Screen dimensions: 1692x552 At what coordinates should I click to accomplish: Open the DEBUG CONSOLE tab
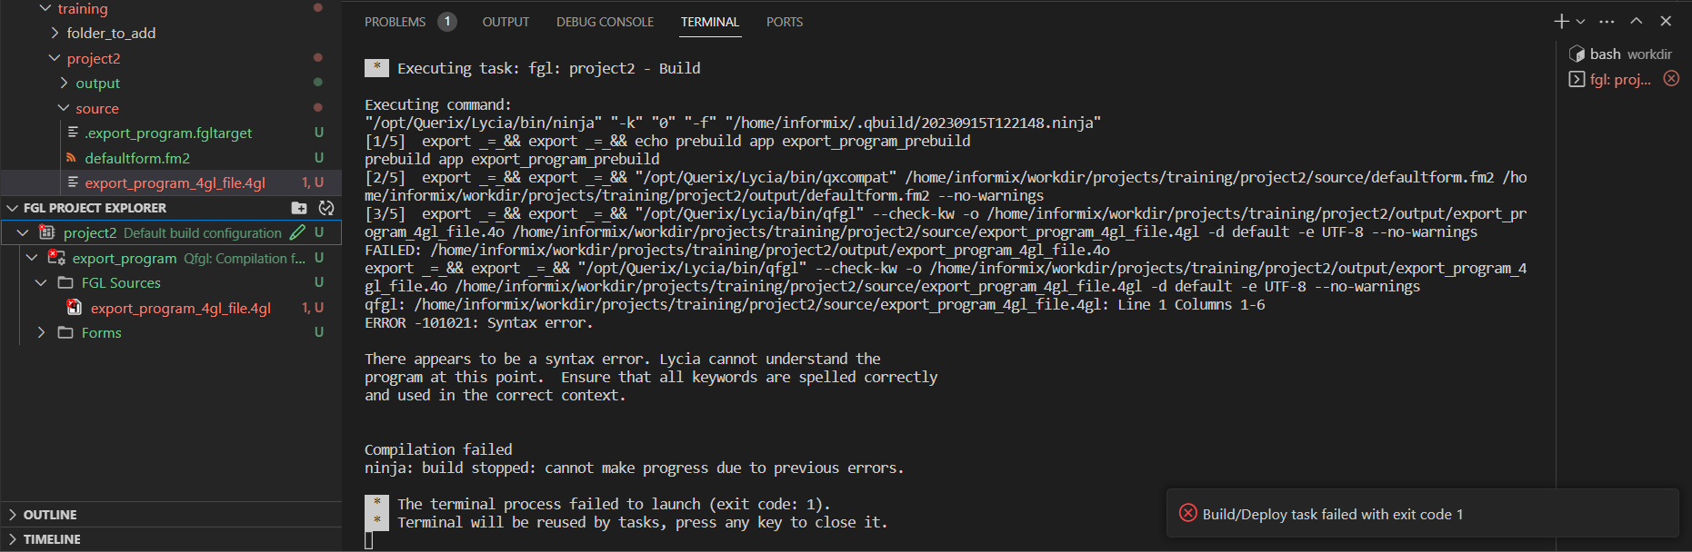(x=605, y=22)
